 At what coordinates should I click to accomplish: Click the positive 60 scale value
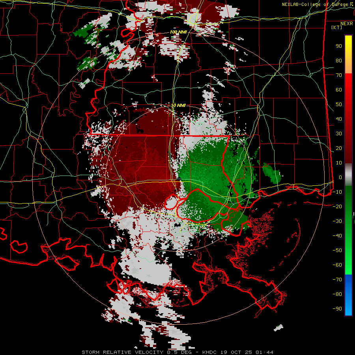tap(339, 90)
